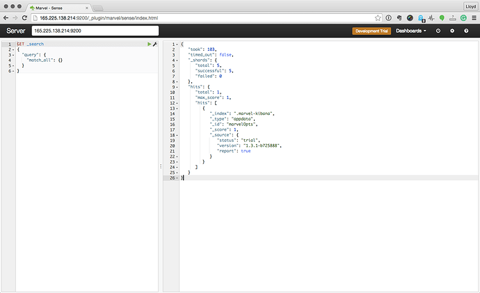Collapse the "hits" array fold arrow on line 12
This screenshot has width=480, height=293.
[x=177, y=103]
